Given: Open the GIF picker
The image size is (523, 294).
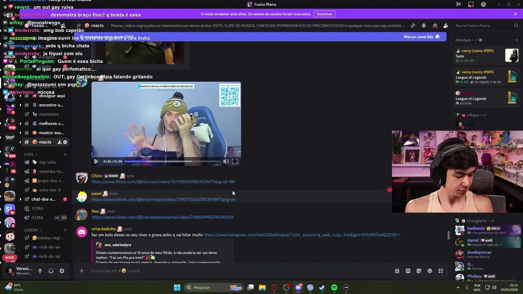Looking at the screenshot, I should [408, 271].
